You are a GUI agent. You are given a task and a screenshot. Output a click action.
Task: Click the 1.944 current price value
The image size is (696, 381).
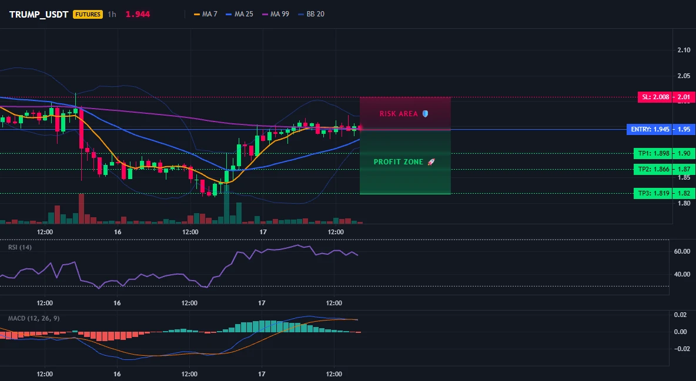pos(138,14)
